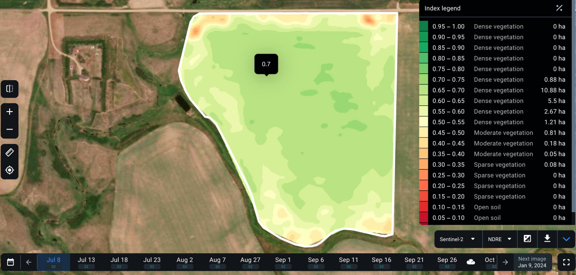The image size is (576, 275).
Task: Click the 10.88 ha area value
Action: pyautogui.click(x=553, y=90)
